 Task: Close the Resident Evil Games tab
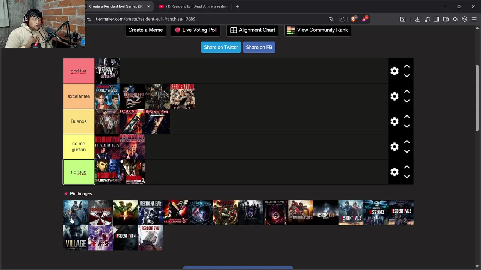[x=149, y=6]
